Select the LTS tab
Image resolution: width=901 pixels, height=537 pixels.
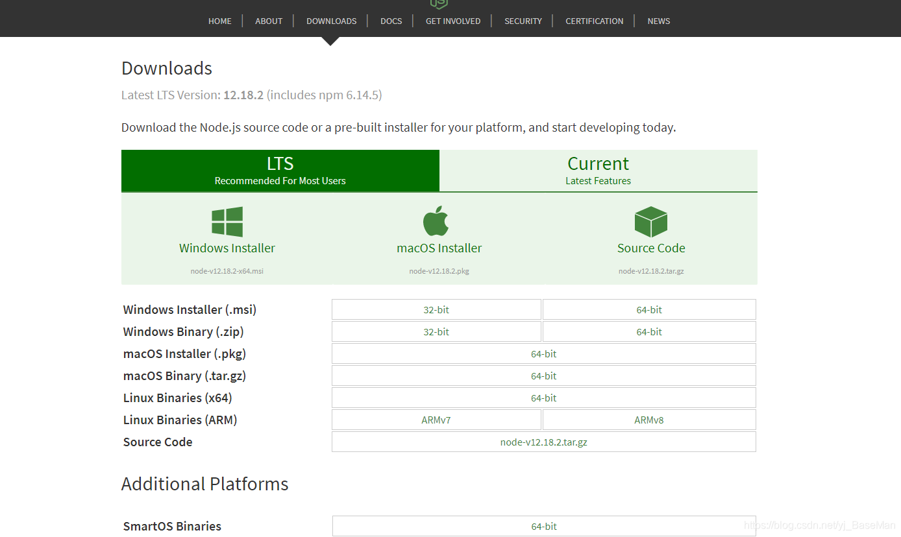click(x=280, y=171)
